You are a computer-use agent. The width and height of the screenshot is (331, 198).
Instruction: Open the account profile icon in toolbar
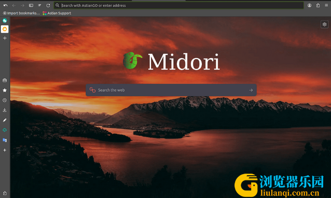click(309, 6)
